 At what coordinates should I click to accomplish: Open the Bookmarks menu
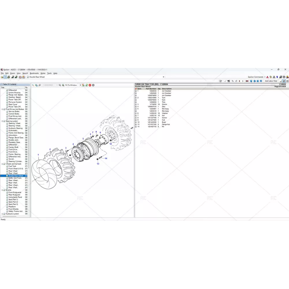34,73
